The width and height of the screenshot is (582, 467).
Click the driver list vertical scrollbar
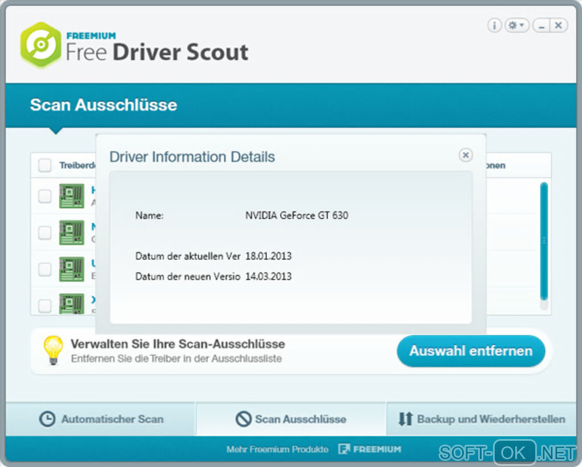[x=544, y=241]
